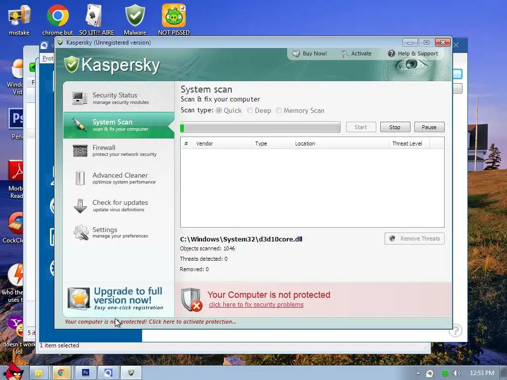Click 'Upgrade to full version now!' banner
507x380 pixels.
pyautogui.click(x=119, y=299)
